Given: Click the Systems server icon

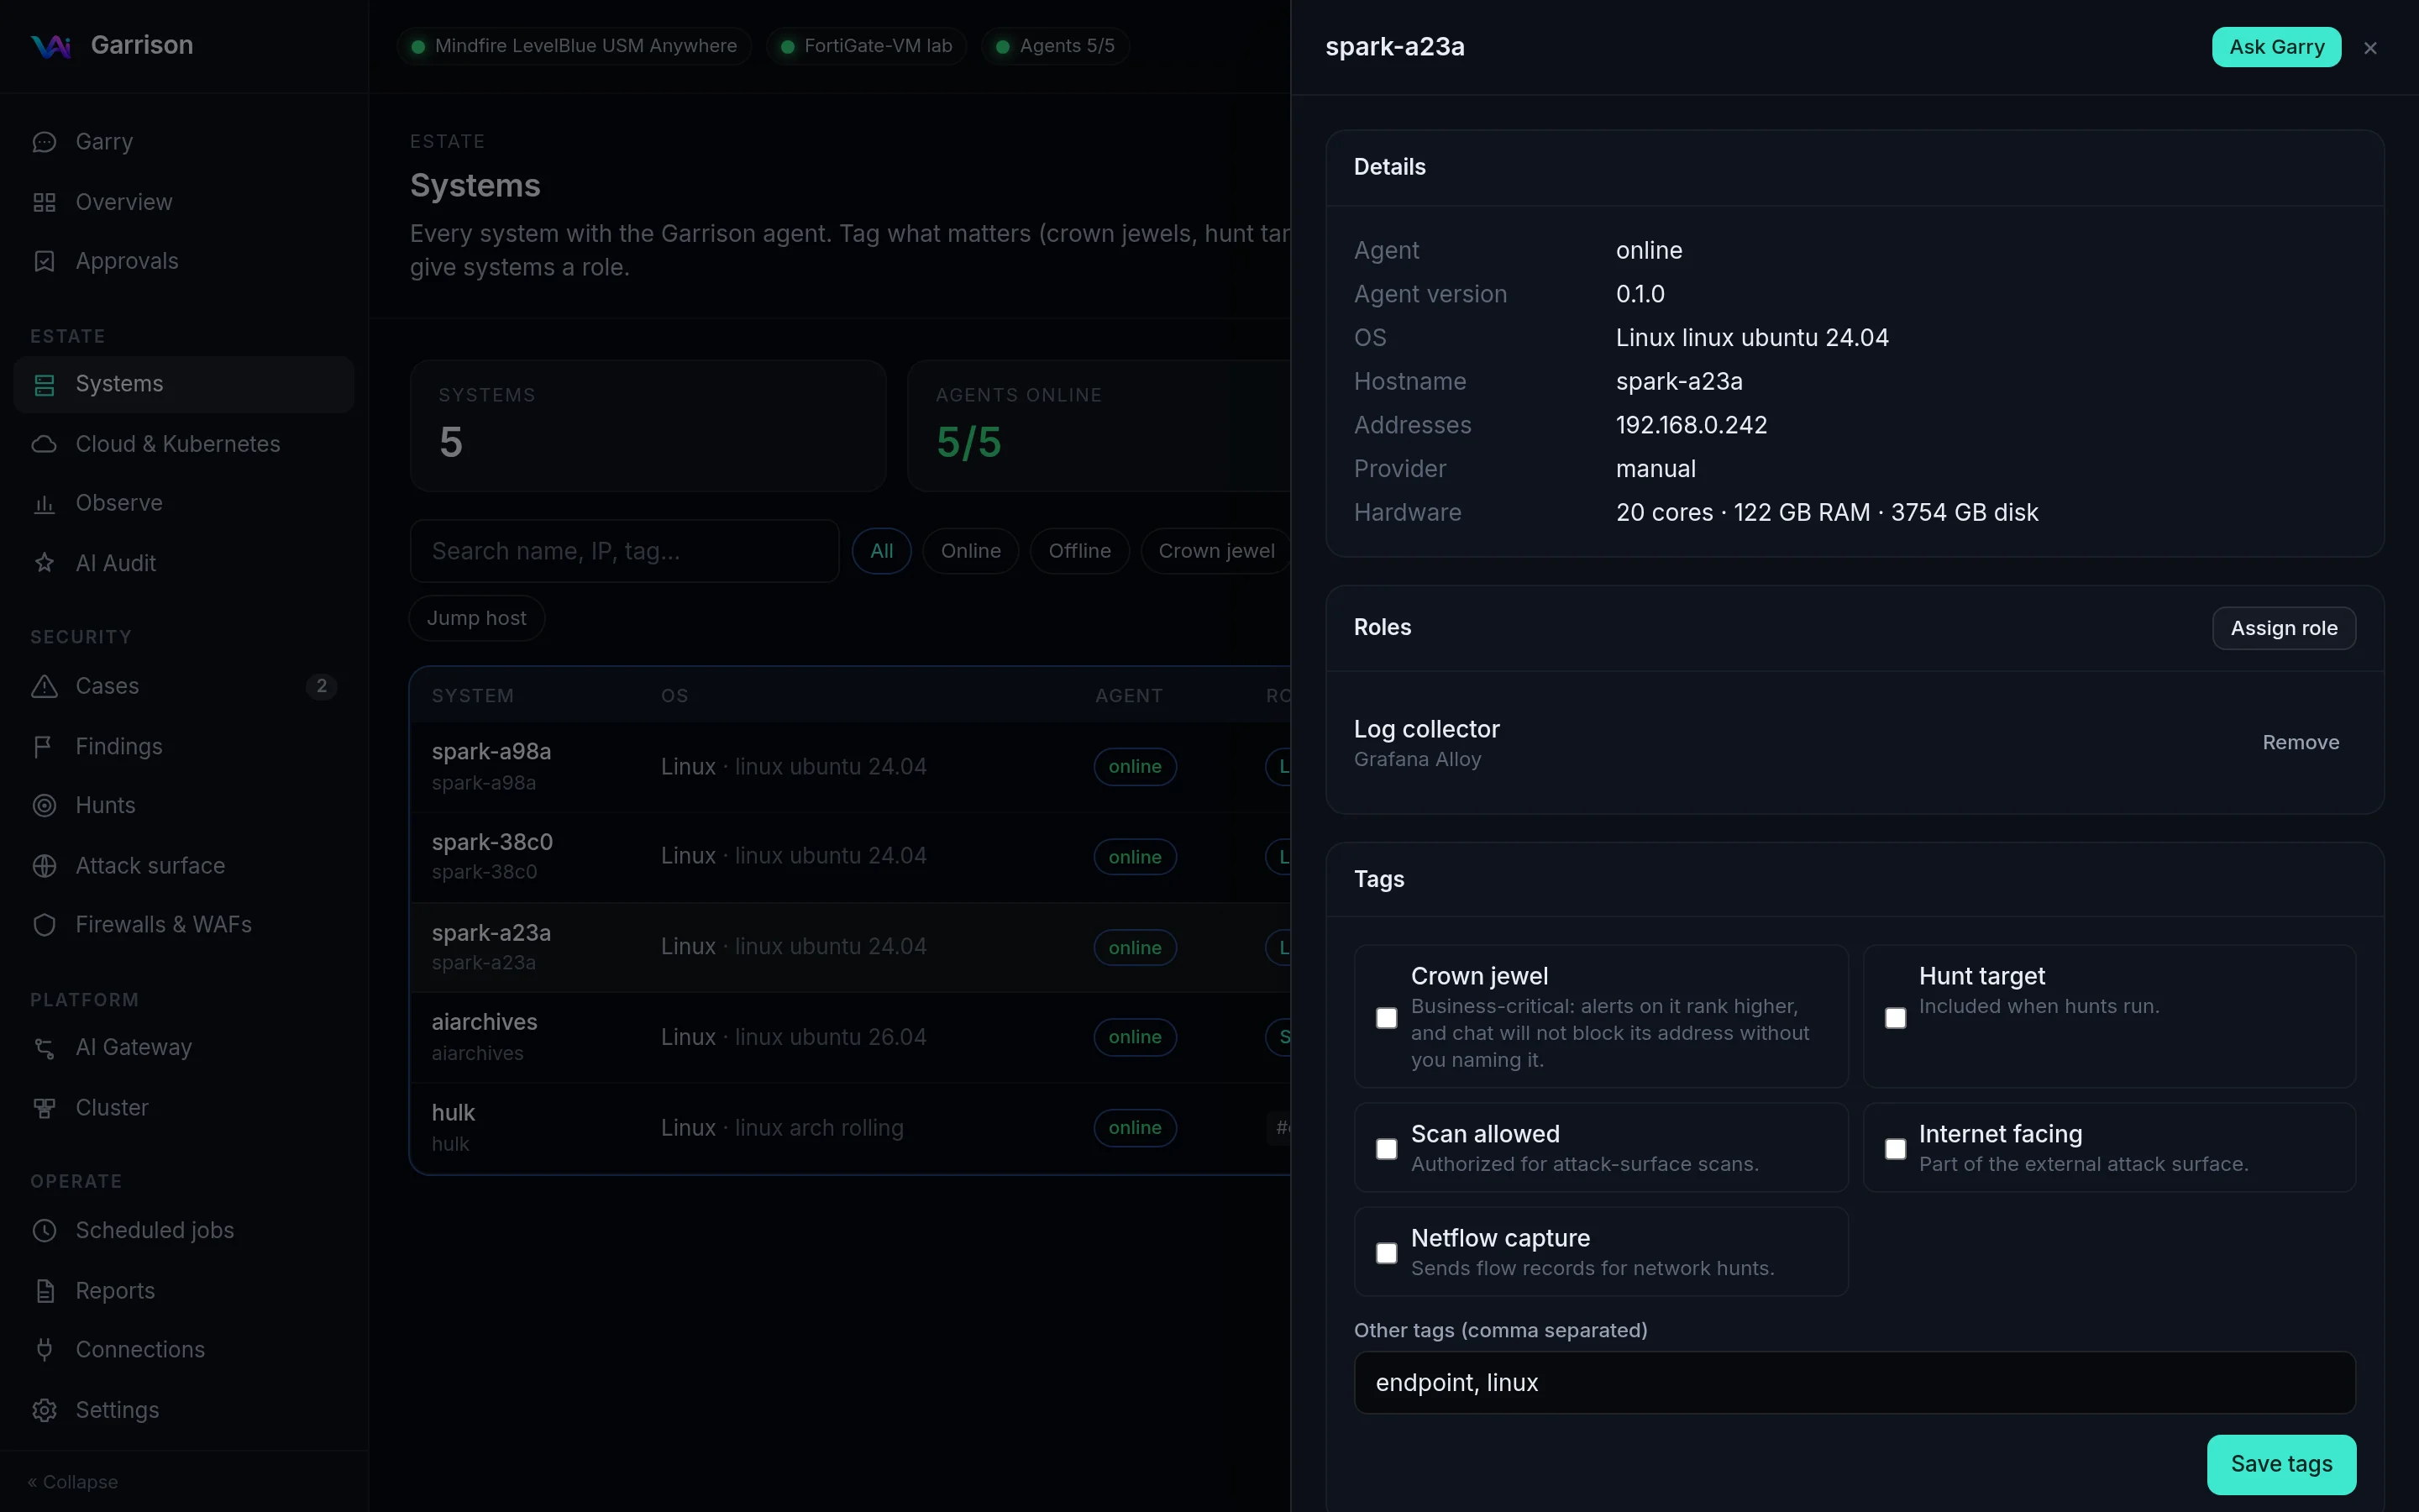Looking at the screenshot, I should tap(44, 384).
